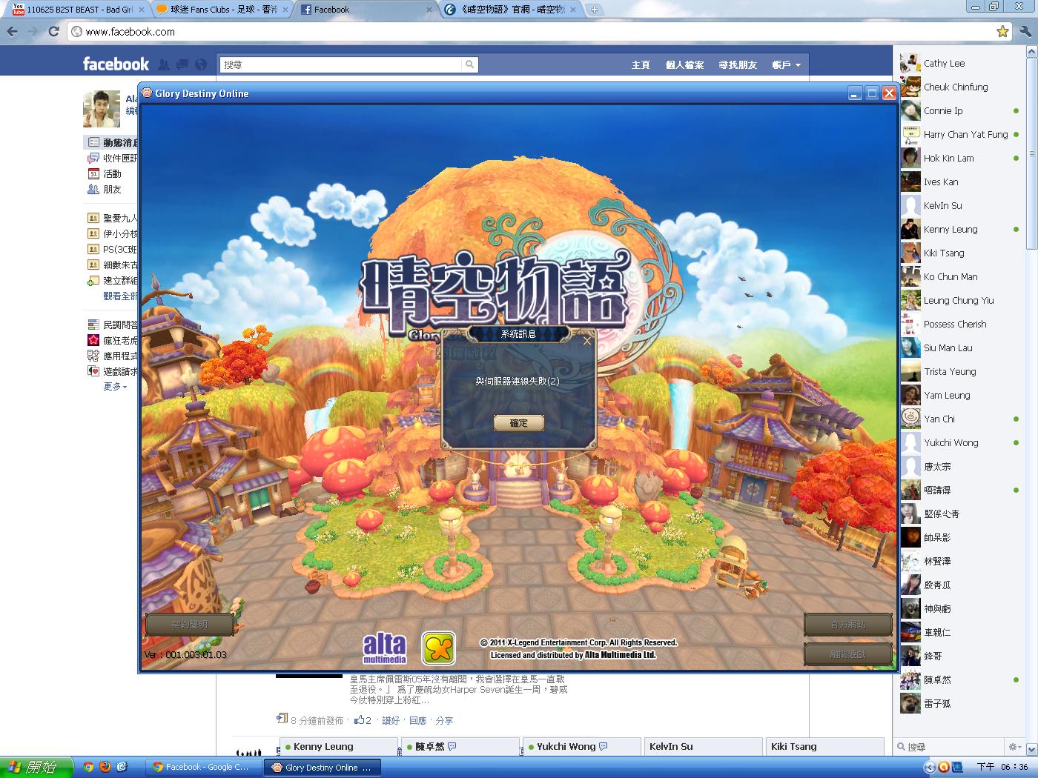
Task: Open the Facebook messages icon
Action: click(182, 64)
